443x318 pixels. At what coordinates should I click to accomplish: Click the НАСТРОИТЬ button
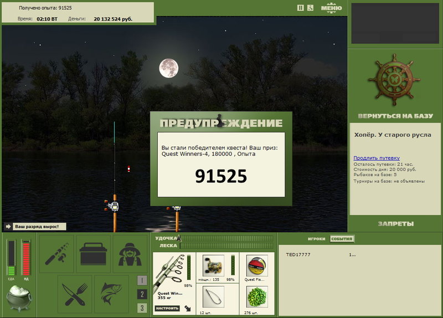(167, 308)
